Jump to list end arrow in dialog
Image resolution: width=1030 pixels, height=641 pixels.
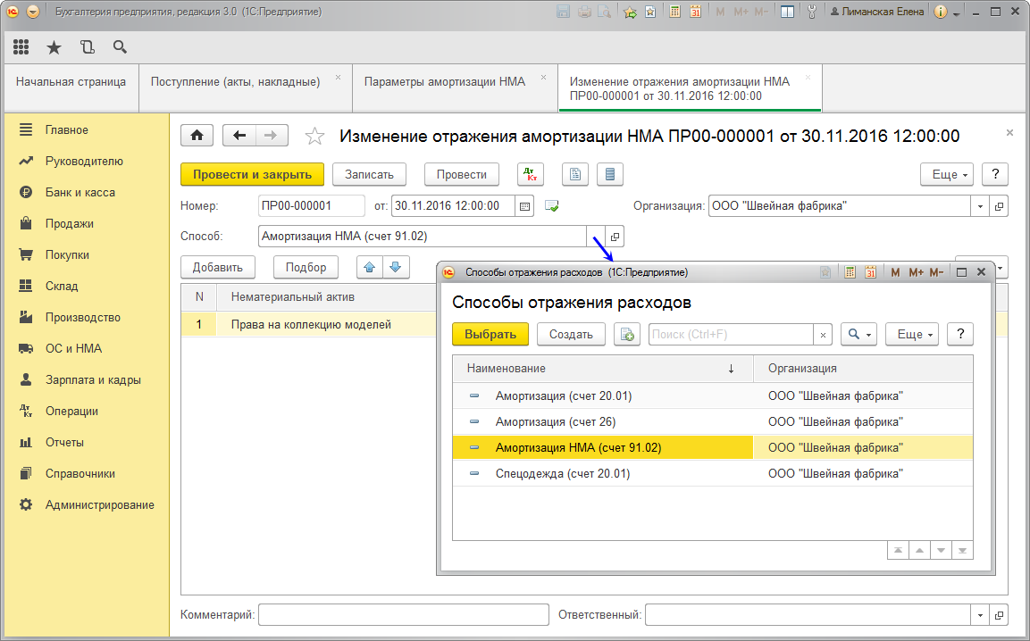coord(962,550)
